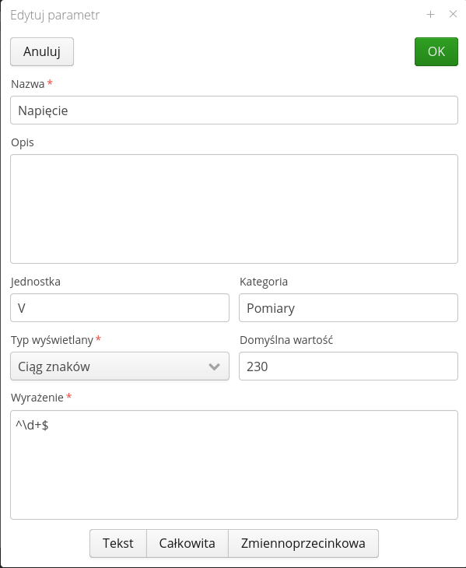Viewport: 466px width, 568px height.
Task: Click the chevron arrow in Ciąg znaków combo
Action: point(215,366)
